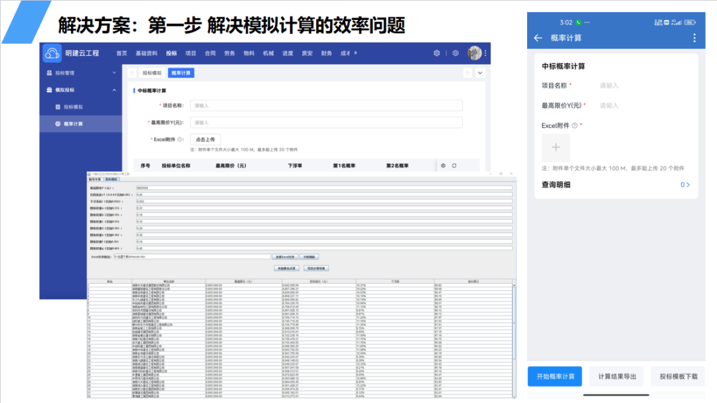
Task: Open 投标模拟 item in sidebar
Action: point(81,107)
